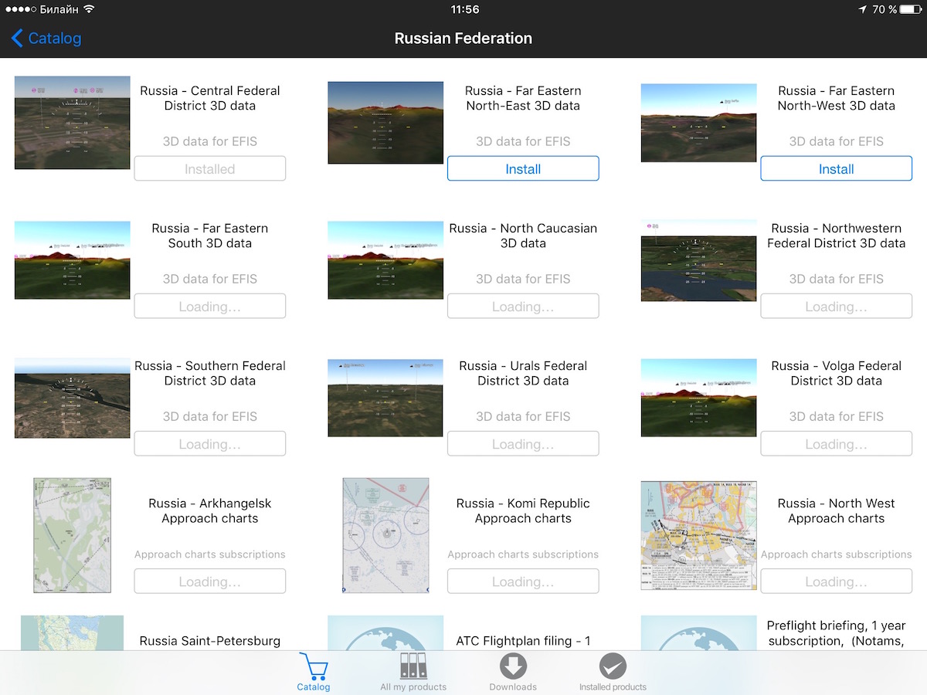Image resolution: width=927 pixels, height=695 pixels.
Task: Tap the Wi-Fi status icon
Action: coord(89,9)
